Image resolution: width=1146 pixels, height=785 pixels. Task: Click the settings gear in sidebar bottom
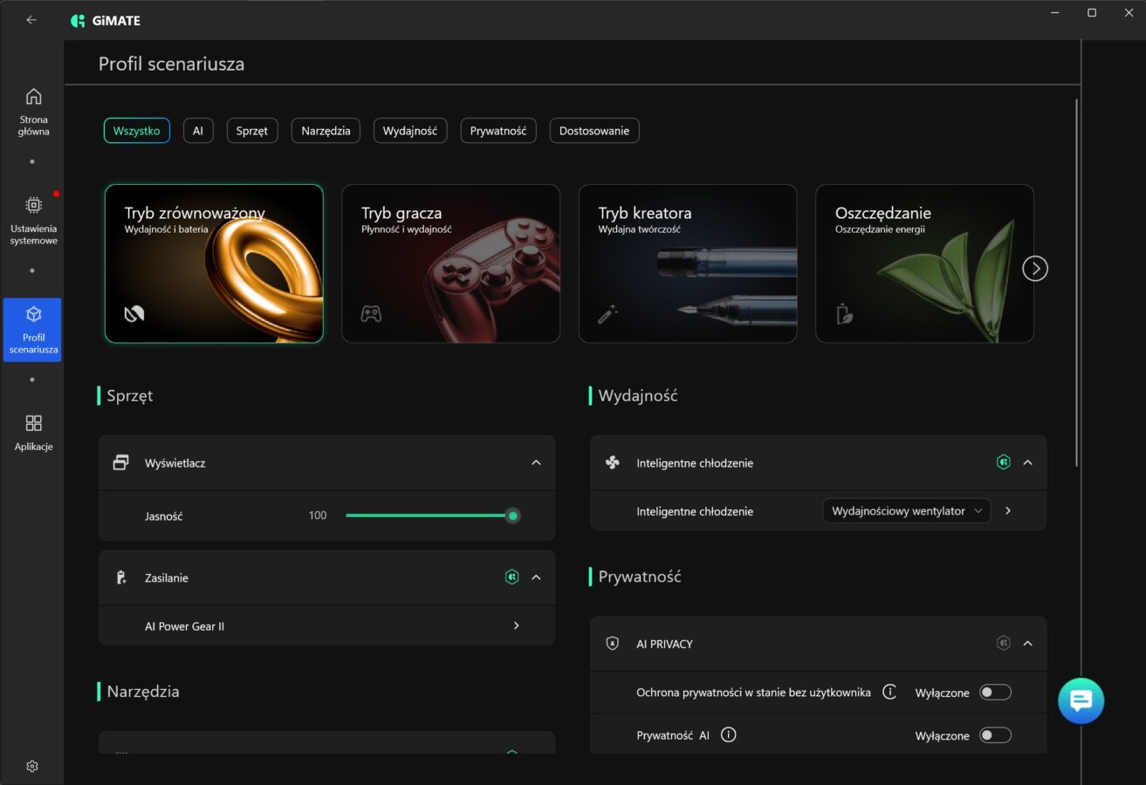tap(32, 766)
